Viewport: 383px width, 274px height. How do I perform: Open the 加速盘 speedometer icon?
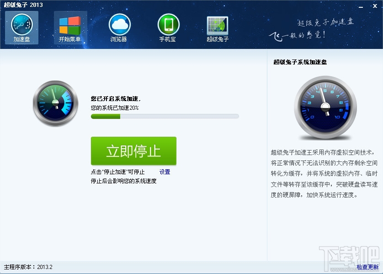(22, 24)
